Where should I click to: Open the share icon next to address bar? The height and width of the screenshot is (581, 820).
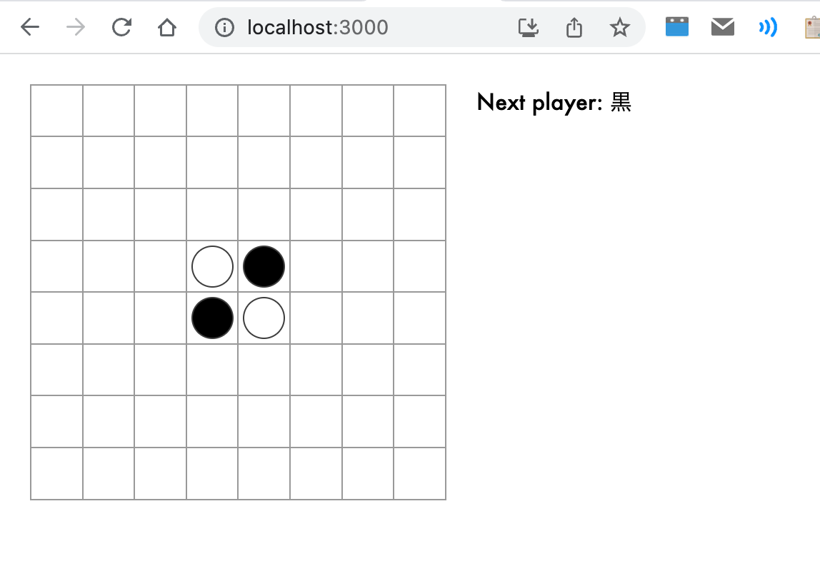[x=574, y=26]
